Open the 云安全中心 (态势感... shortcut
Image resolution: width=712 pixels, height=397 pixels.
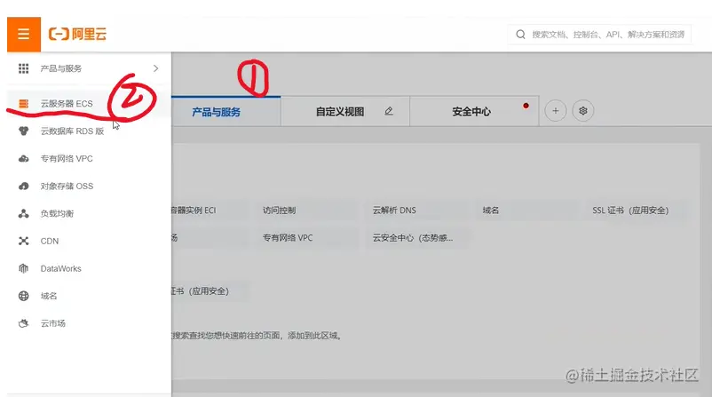(x=417, y=237)
